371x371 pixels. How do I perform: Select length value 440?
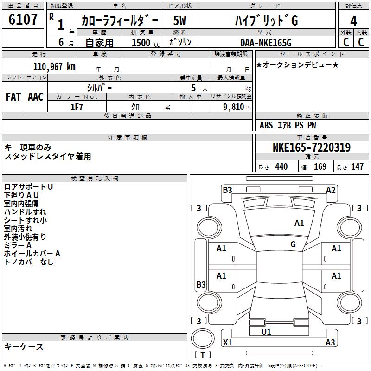(x=281, y=166)
